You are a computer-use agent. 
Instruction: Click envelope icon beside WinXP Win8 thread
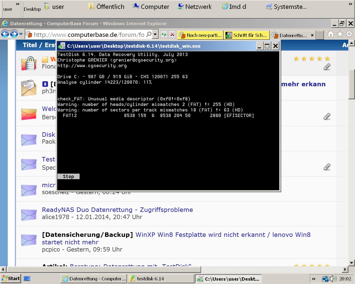tap(29, 240)
